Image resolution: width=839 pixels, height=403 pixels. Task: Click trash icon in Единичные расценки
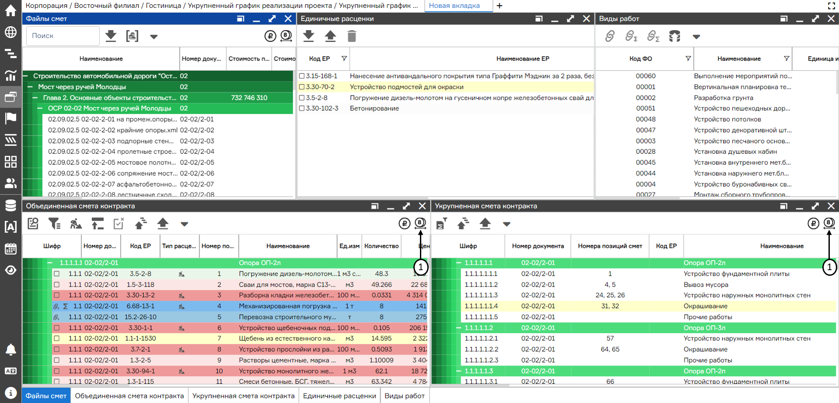click(x=352, y=36)
